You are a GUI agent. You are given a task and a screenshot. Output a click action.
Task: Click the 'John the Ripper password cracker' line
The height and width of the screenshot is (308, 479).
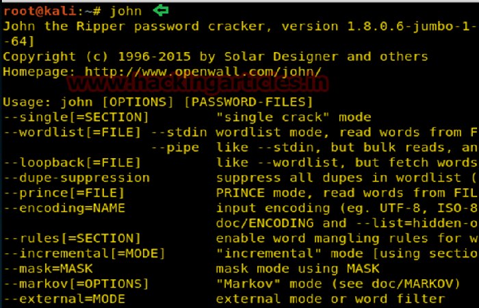point(241,26)
